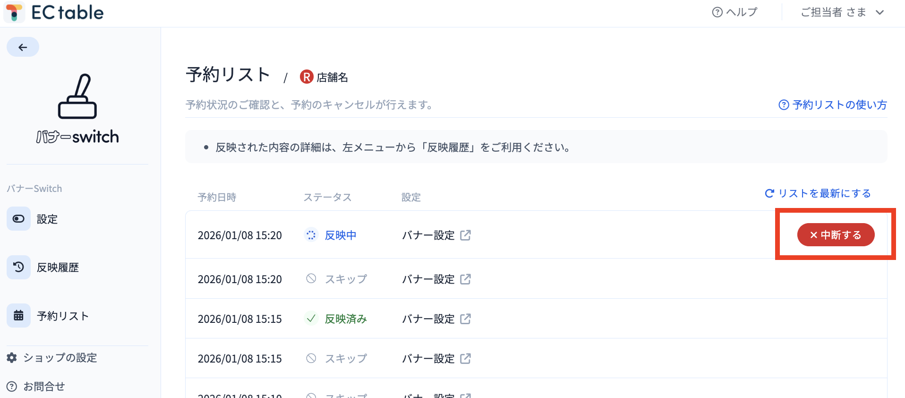Click the 反映中 status text
This screenshot has width=905, height=398.
tap(341, 235)
